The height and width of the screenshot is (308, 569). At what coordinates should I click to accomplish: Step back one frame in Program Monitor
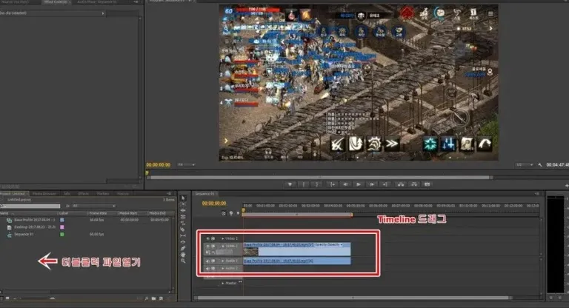click(345, 184)
